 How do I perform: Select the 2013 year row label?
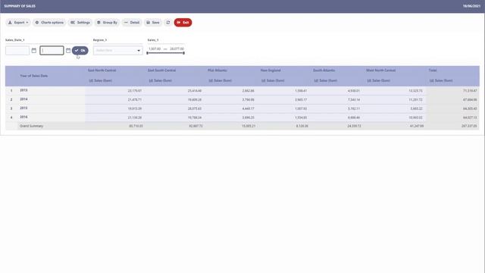tap(23, 90)
